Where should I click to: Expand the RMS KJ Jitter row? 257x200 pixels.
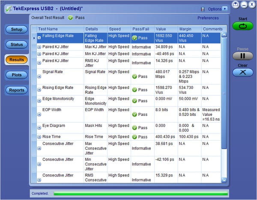[x=39, y=63]
